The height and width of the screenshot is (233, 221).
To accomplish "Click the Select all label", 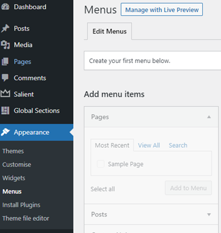I will [x=103, y=189].
